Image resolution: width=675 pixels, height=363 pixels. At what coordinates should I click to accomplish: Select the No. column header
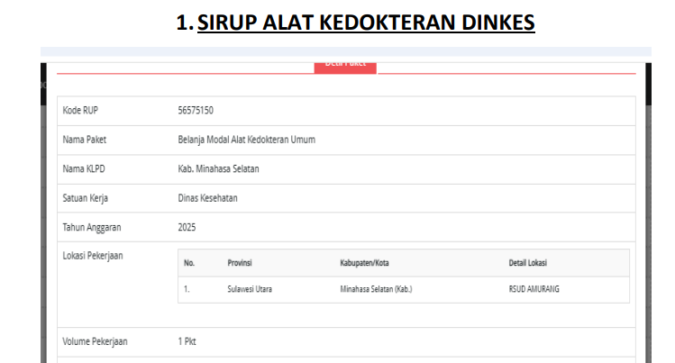click(x=189, y=263)
